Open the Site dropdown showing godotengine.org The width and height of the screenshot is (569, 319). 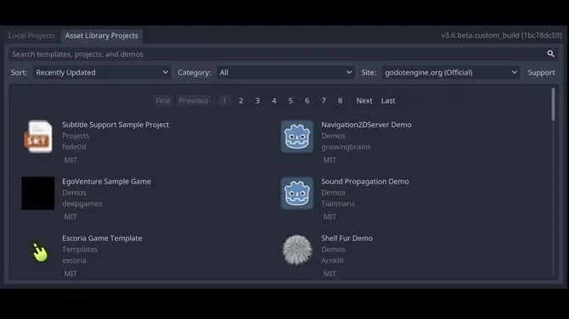(451, 72)
